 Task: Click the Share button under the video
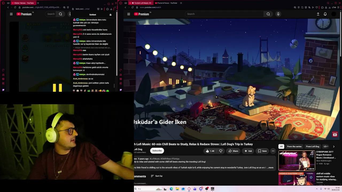pos(233,151)
